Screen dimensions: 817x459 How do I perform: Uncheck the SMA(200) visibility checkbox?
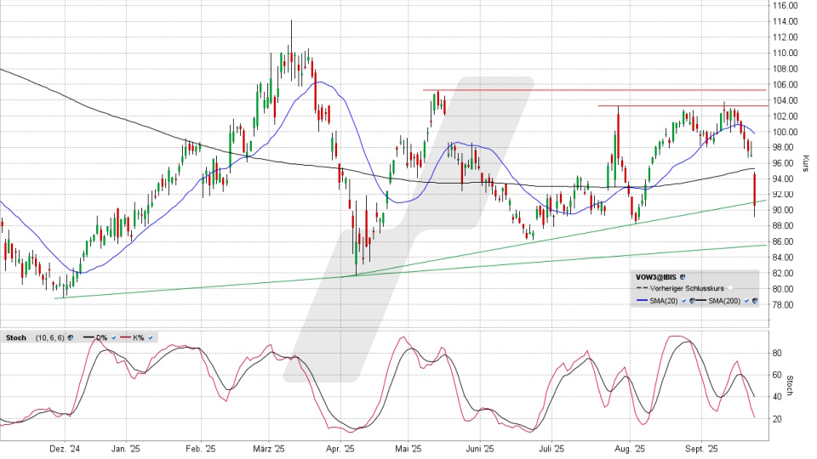[746, 301]
